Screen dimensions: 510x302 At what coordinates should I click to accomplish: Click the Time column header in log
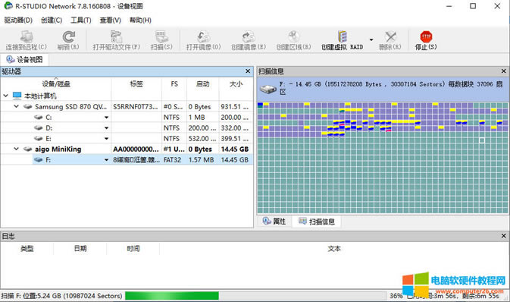(x=133, y=249)
